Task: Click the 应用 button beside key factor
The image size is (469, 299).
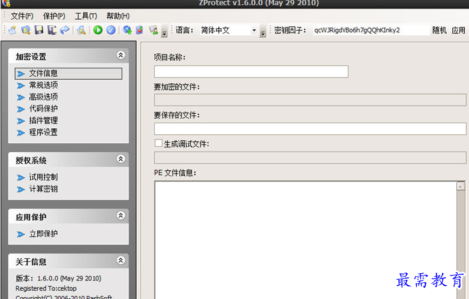Action: (458, 30)
